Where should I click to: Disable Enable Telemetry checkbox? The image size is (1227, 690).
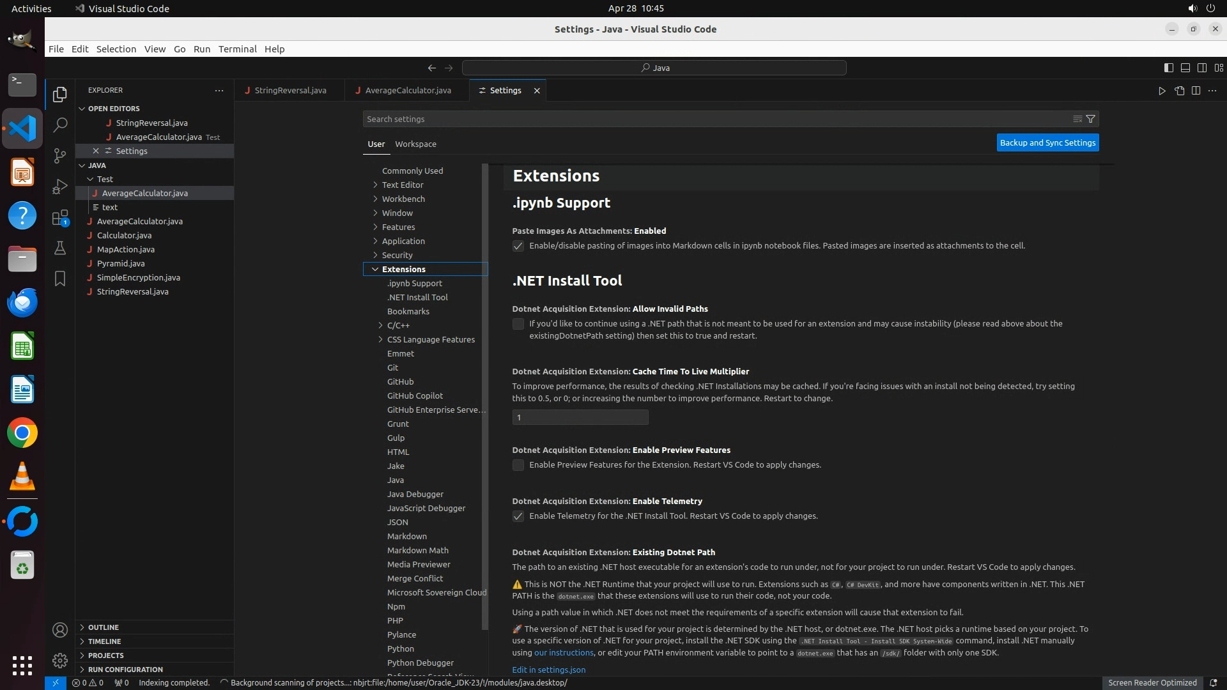pyautogui.click(x=518, y=516)
